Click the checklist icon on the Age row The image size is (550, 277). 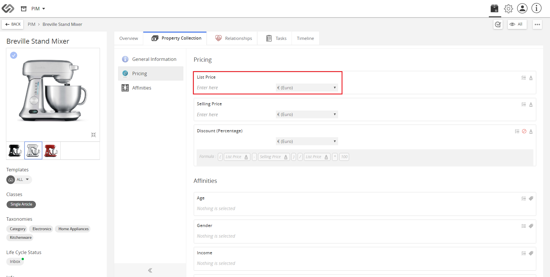524,199
